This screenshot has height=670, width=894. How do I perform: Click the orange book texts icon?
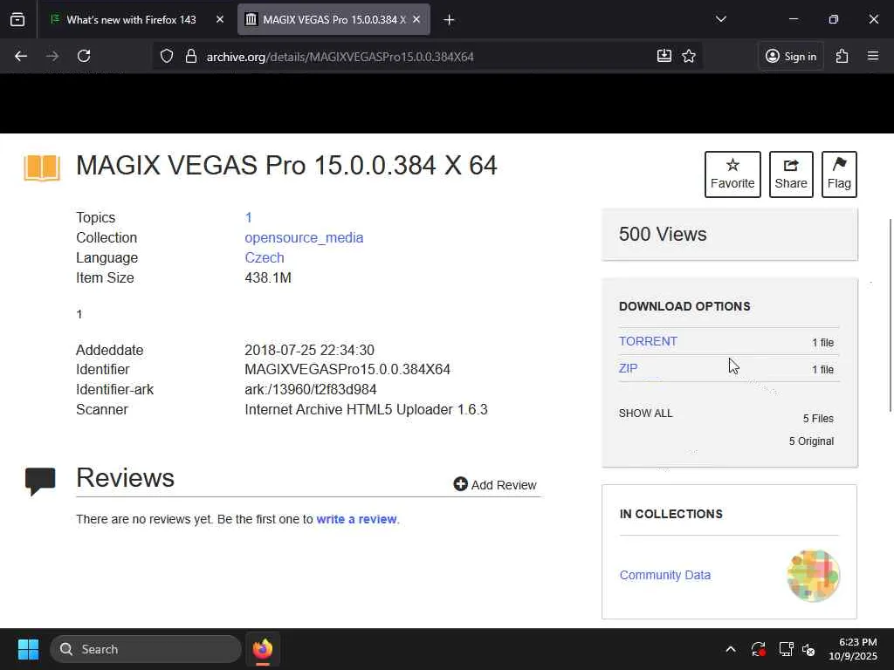[42, 167]
